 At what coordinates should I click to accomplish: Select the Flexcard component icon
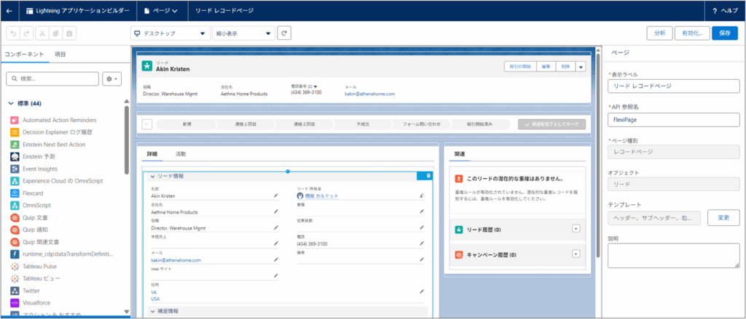coord(15,193)
